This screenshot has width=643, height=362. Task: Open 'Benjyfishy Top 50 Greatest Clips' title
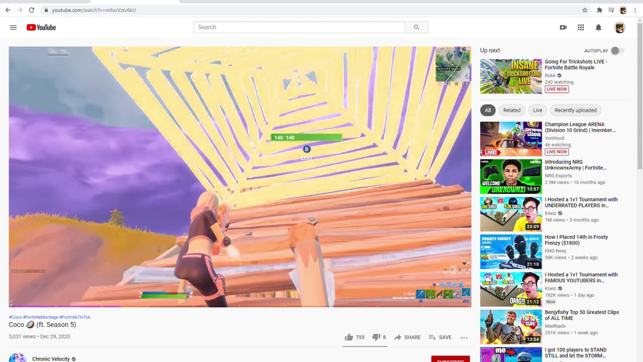(582, 315)
